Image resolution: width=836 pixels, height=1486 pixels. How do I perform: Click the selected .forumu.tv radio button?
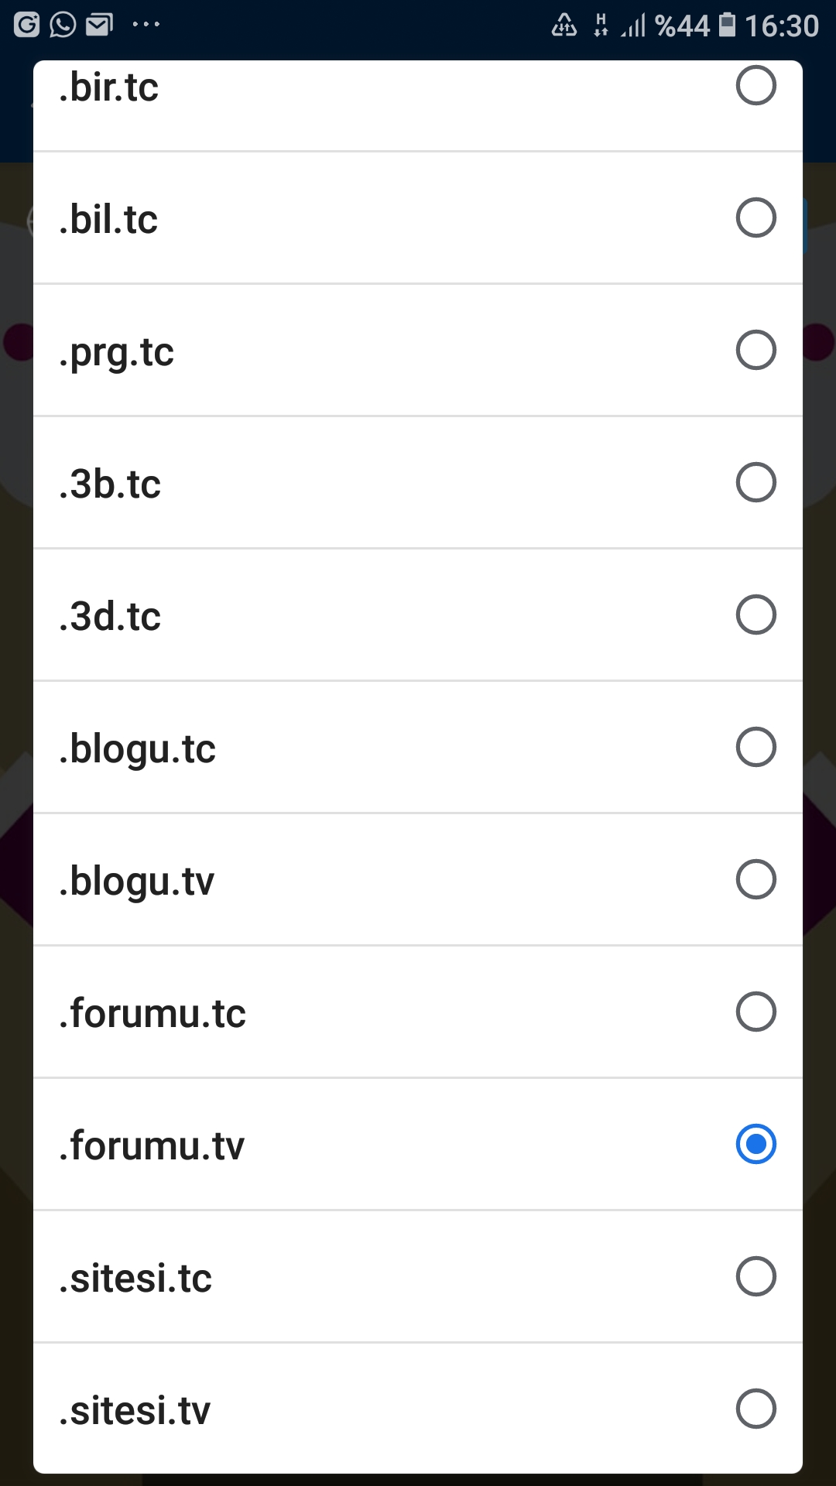(755, 1144)
